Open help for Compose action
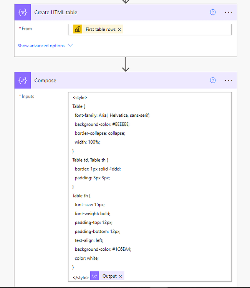 pyautogui.click(x=213, y=80)
